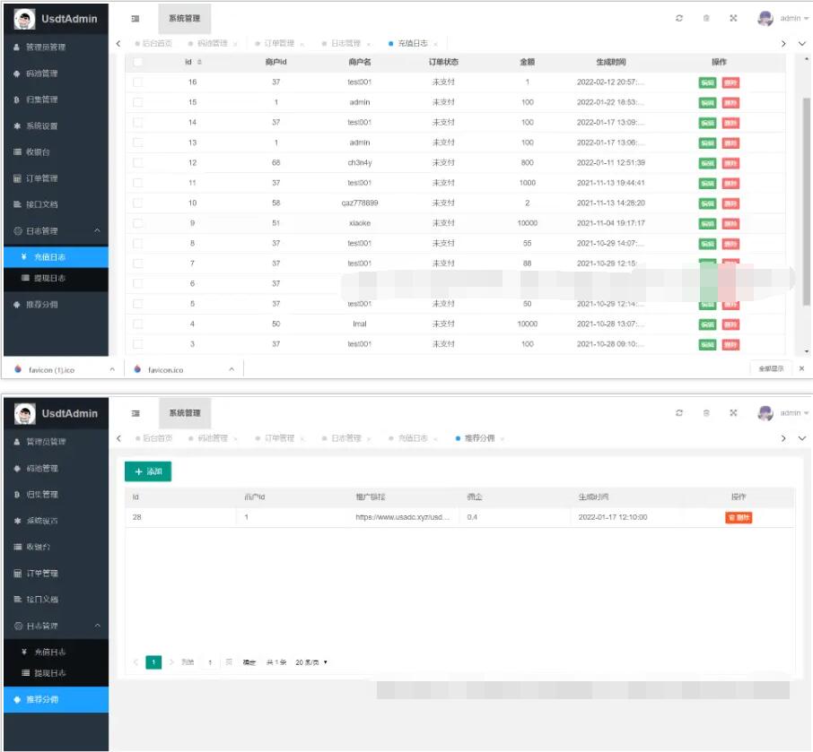The height and width of the screenshot is (752, 813).
Task: Click the refresh icon in the upper panel header
Action: [x=679, y=18]
